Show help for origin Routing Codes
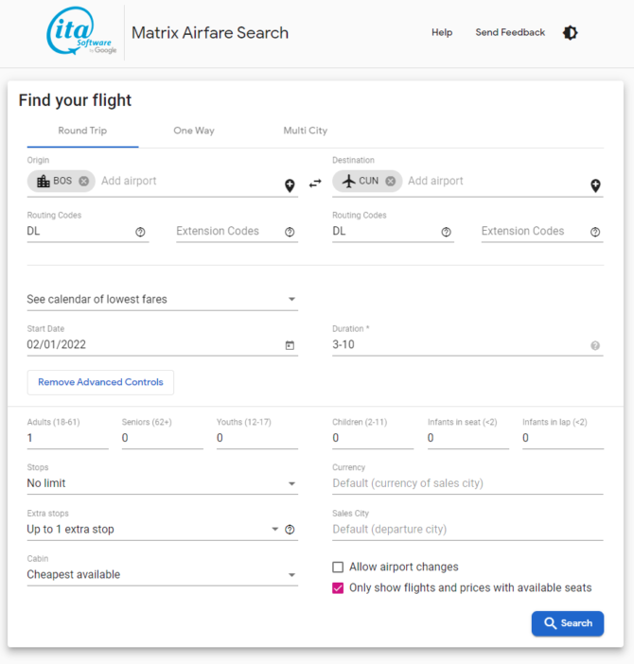634x664 pixels. pyautogui.click(x=140, y=232)
